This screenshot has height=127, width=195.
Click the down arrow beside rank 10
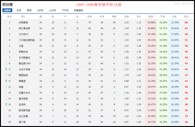6,75
